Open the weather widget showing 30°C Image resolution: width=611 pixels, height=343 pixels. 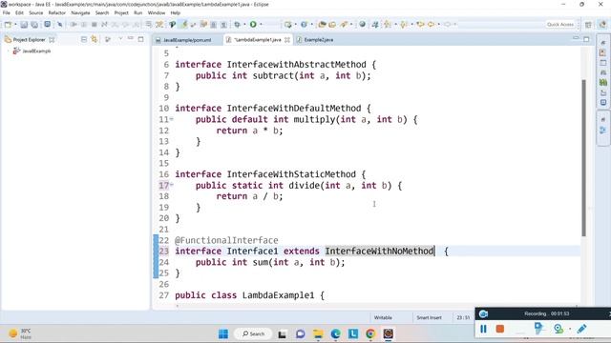20,333
